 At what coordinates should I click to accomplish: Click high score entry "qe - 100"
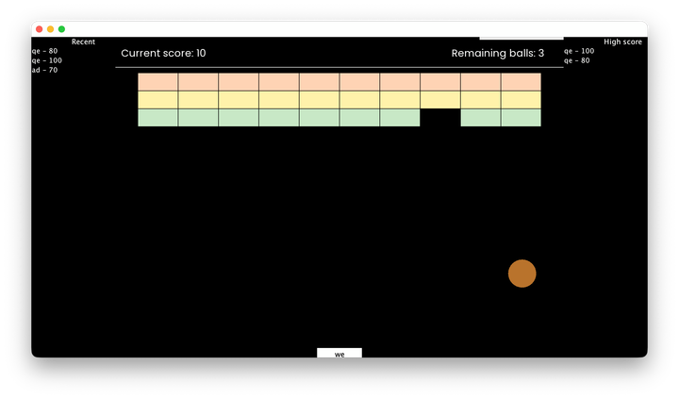coord(579,51)
